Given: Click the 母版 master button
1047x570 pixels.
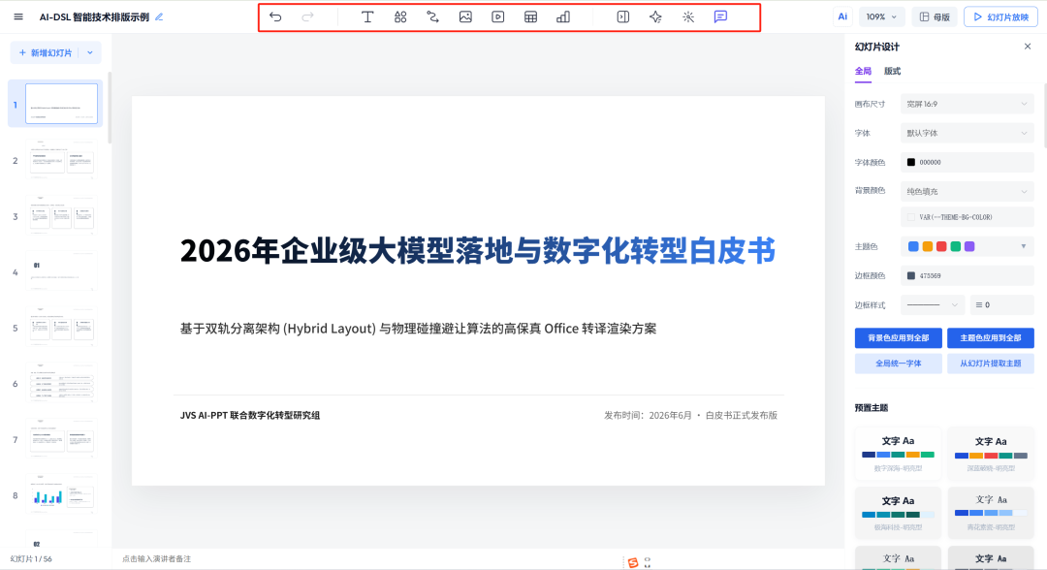Looking at the screenshot, I should point(935,16).
